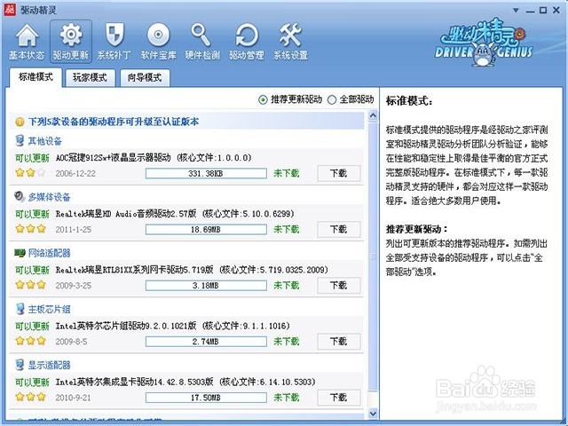The width and height of the screenshot is (568, 426).
Task: Click the date 2010-9-21
Action: pos(73,398)
